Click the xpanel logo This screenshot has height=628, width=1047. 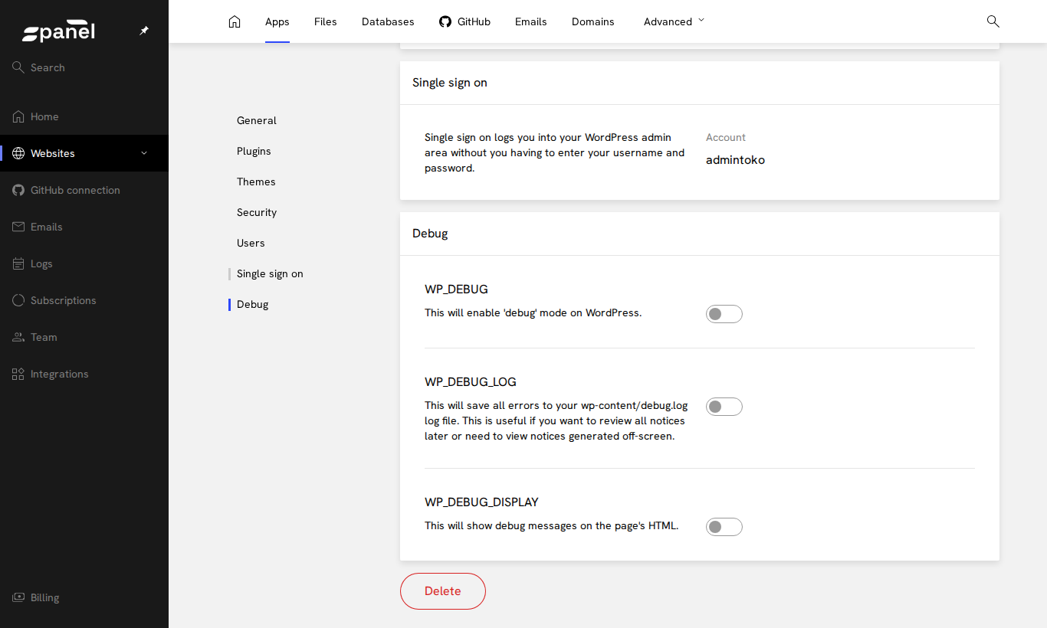pyautogui.click(x=58, y=31)
